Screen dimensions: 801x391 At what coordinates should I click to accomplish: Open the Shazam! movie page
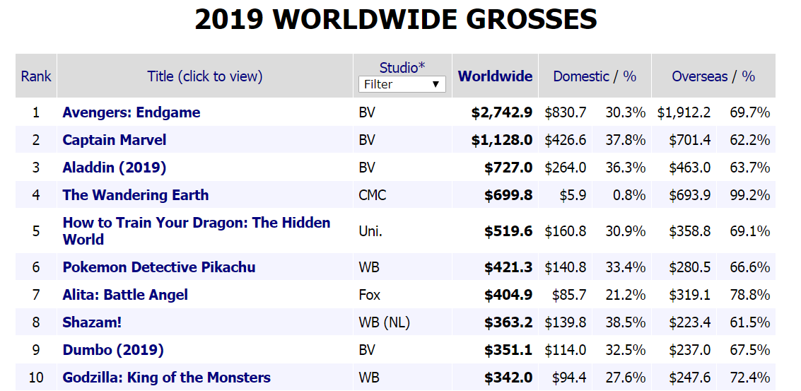[92, 322]
